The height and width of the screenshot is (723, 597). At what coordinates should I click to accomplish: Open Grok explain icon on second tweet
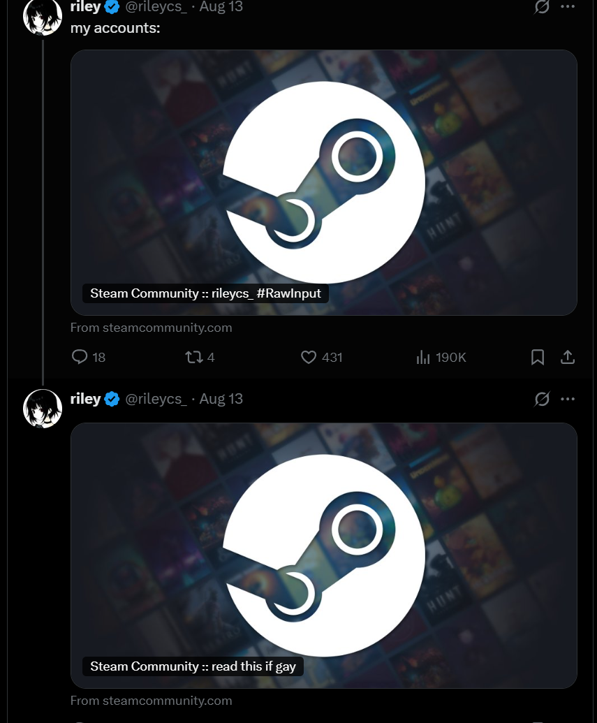point(542,399)
